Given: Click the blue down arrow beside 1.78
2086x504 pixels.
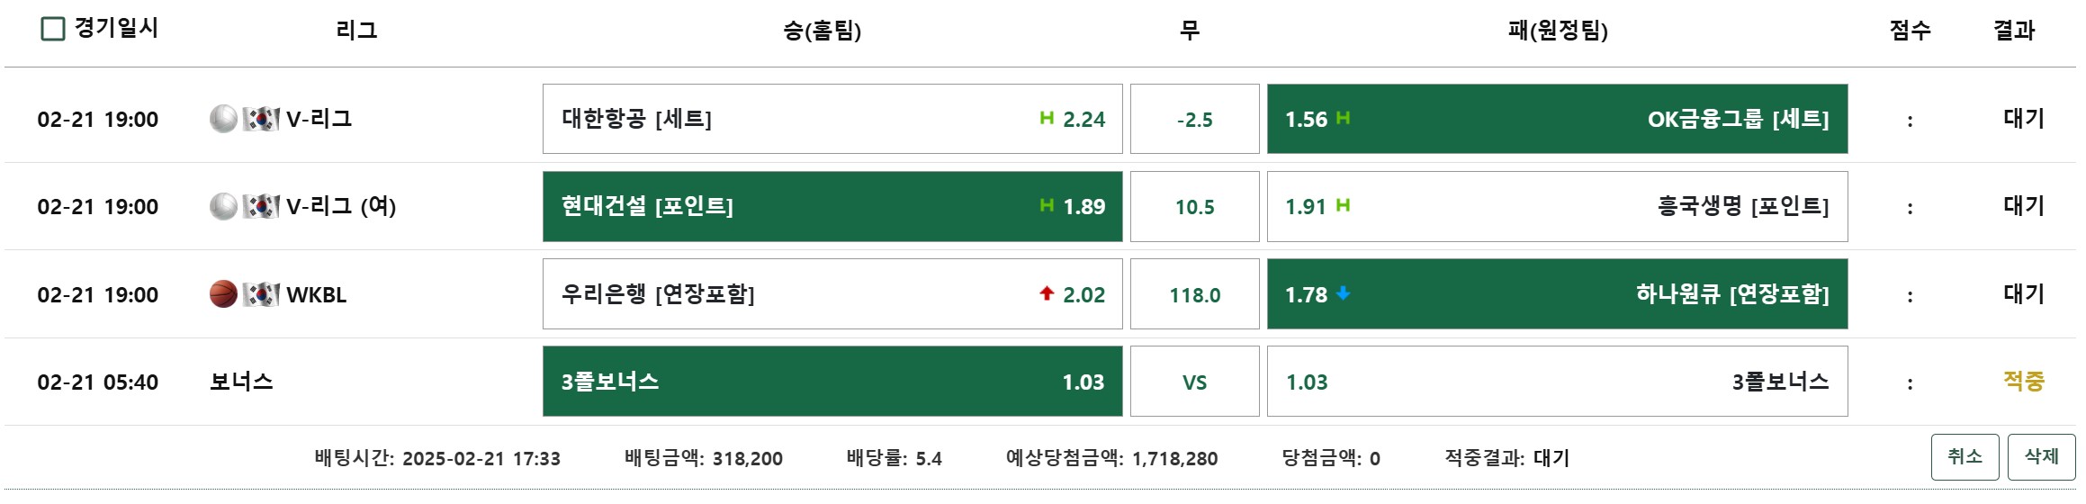Looking at the screenshot, I should [x=1344, y=293].
